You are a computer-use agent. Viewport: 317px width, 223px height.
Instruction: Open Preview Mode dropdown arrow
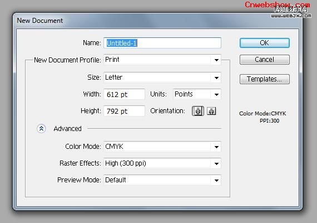pyautogui.click(x=216, y=180)
